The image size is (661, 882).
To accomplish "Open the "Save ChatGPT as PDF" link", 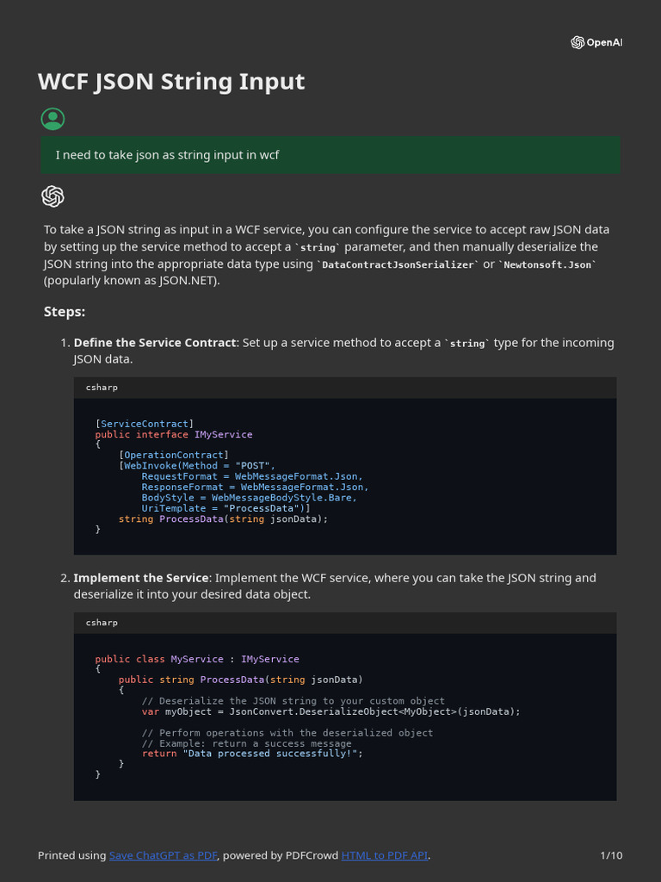I will point(163,855).
